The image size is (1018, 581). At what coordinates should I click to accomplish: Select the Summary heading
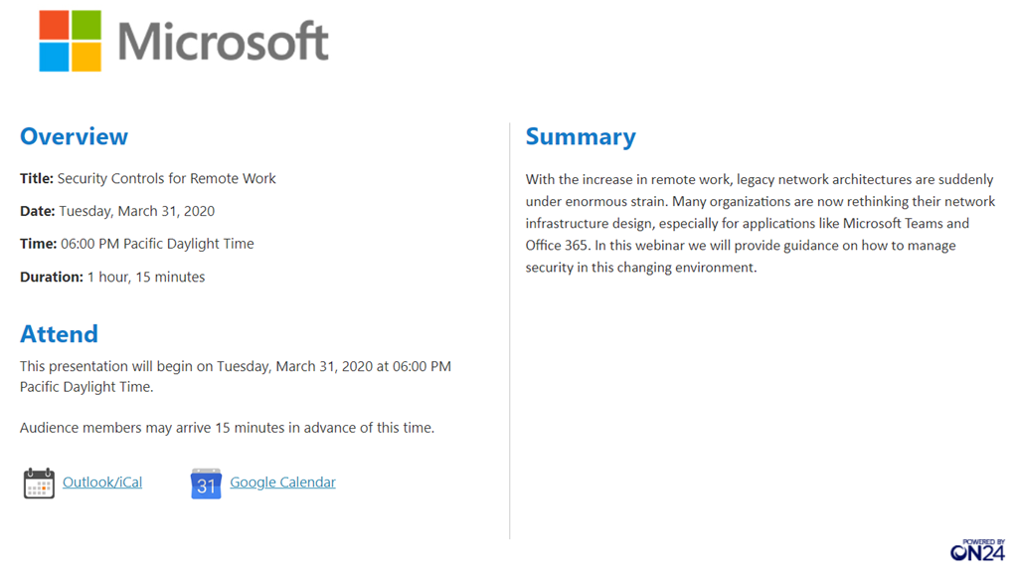click(581, 136)
